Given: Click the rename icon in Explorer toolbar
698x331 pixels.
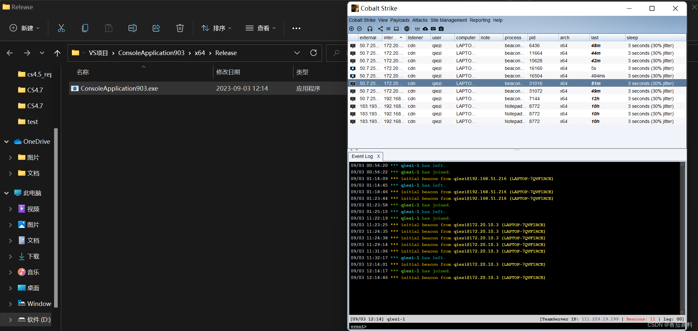Looking at the screenshot, I should click(132, 28).
